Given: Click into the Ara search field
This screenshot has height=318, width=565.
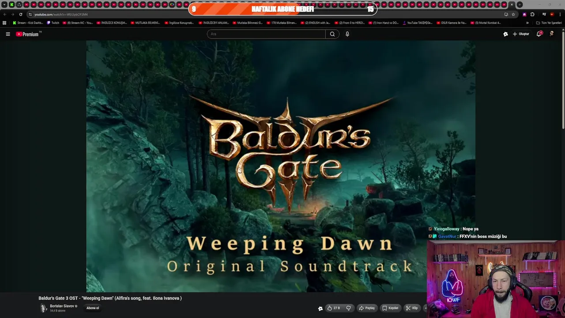Looking at the screenshot, I should pos(266,34).
